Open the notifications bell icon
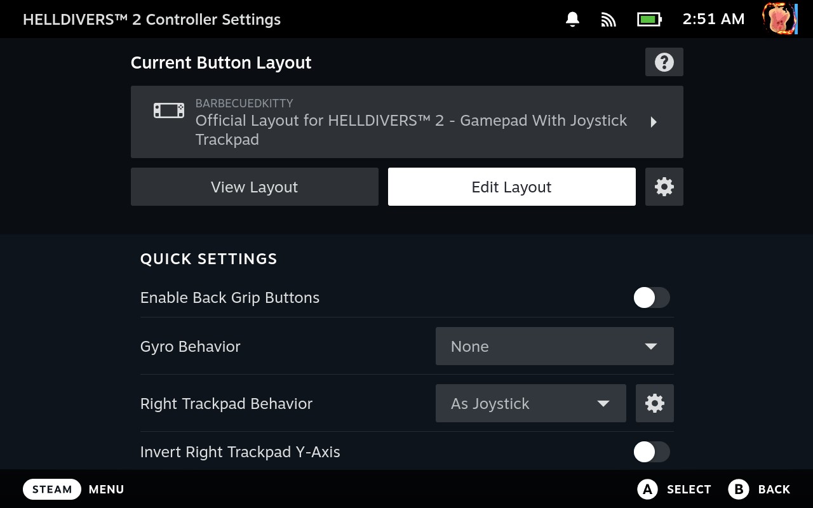813x508 pixels. click(x=571, y=19)
